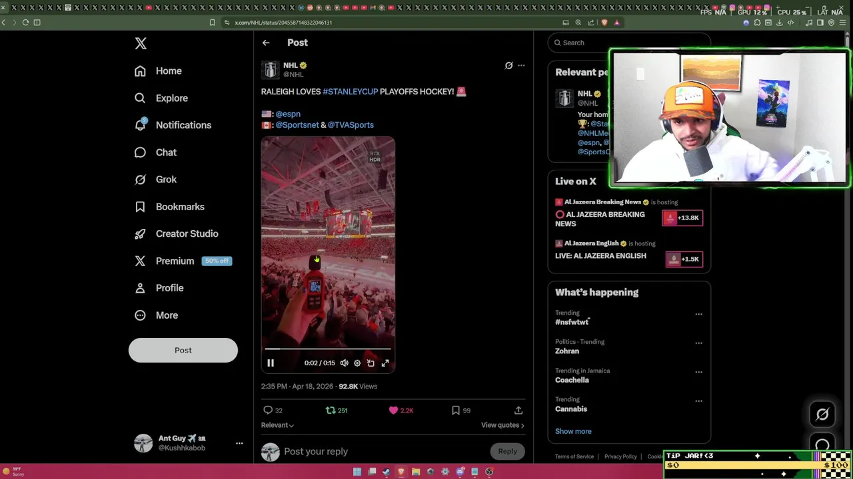The width and height of the screenshot is (853, 479).
Task: Open the Relevant sort dropdown
Action: point(277,425)
